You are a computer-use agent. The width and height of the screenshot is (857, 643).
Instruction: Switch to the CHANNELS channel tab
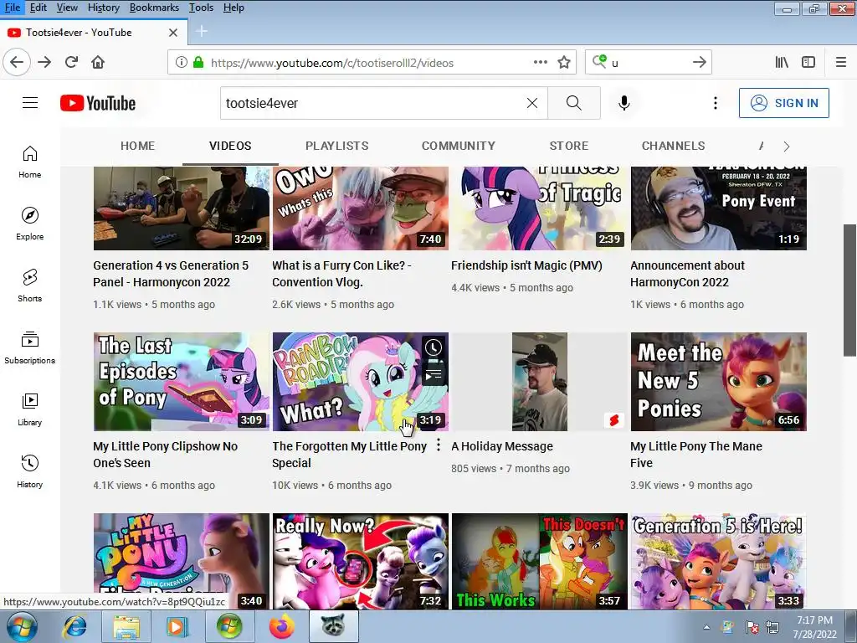click(x=674, y=146)
